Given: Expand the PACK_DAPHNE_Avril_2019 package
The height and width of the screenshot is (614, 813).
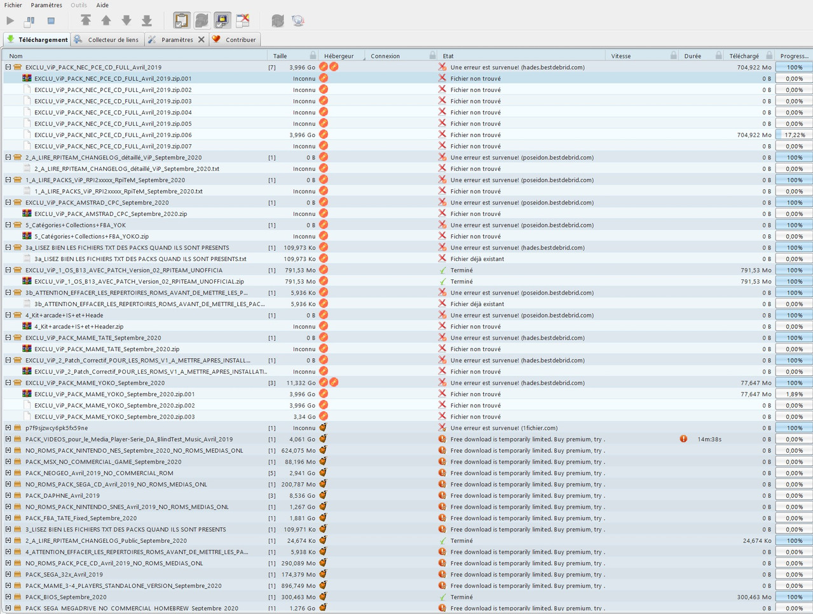Looking at the screenshot, I should coord(8,496).
